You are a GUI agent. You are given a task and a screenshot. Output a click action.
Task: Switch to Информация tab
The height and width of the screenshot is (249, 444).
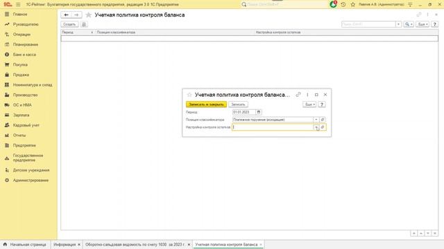click(x=65, y=244)
